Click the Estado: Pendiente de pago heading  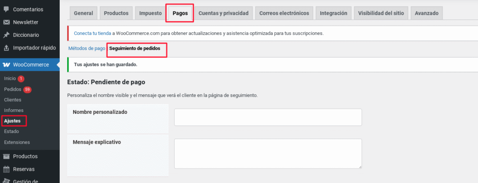[106, 82]
